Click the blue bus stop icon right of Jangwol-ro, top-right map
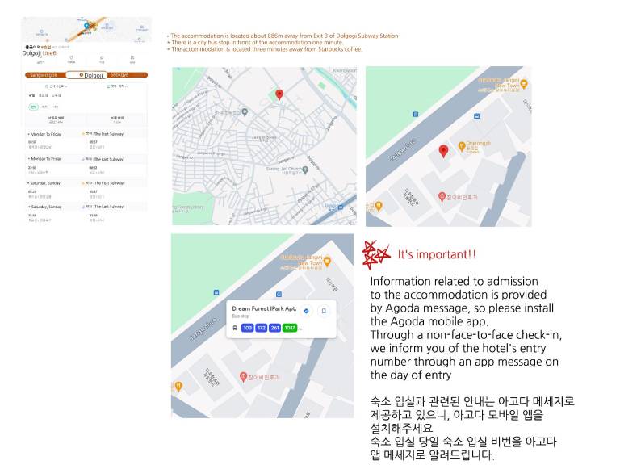 pos(477,116)
